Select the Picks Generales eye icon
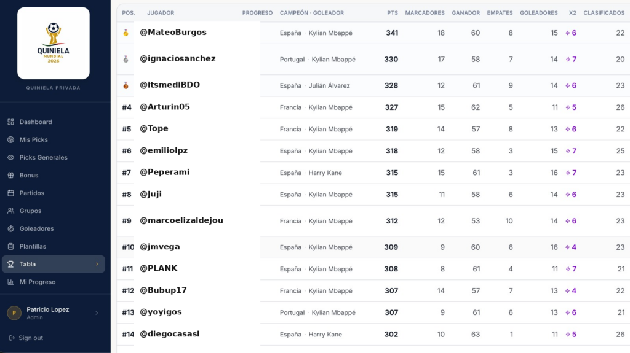This screenshot has width=630, height=353. pos(11,157)
